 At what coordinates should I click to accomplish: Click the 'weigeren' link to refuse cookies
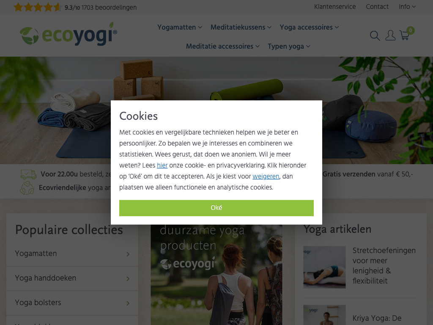click(x=266, y=176)
